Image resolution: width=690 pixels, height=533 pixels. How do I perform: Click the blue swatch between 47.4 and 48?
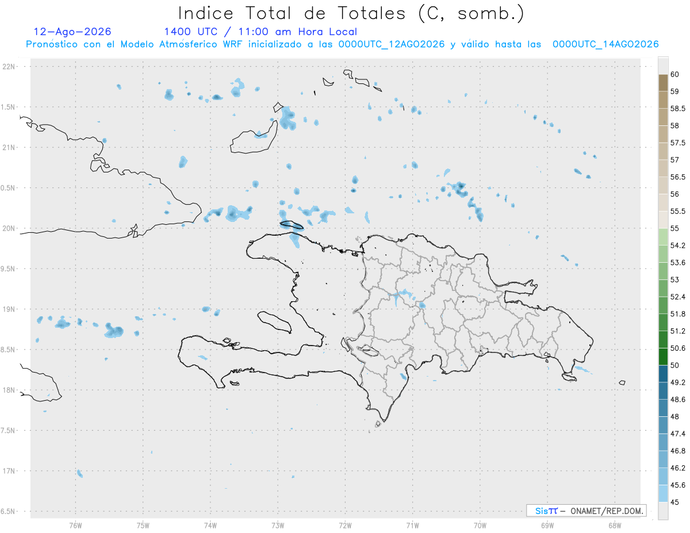[663, 425]
